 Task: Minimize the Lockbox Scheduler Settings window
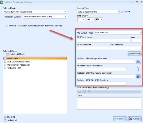pyautogui.click(x=132, y=2)
